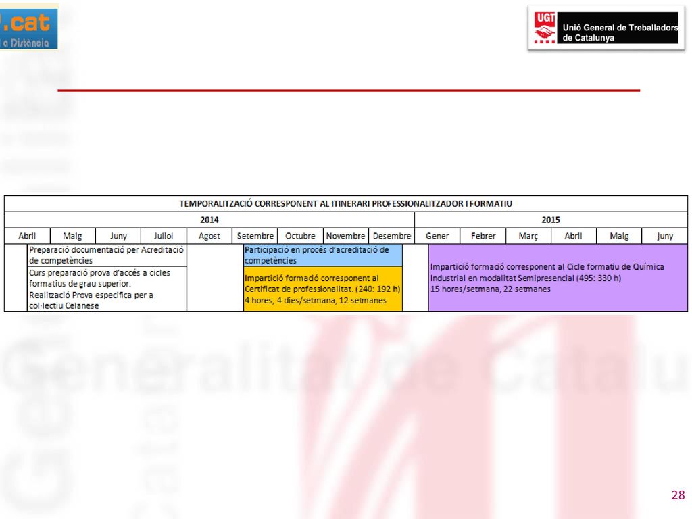Click the Gener month cell
The width and height of the screenshot is (692, 519).
(437, 236)
